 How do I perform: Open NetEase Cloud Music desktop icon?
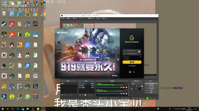pyautogui.click(x=12, y=25)
